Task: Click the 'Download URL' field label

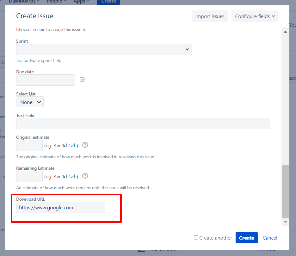Action: point(31,199)
